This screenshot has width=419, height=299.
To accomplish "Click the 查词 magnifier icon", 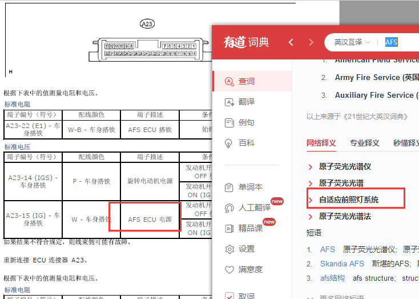I will (229, 81).
